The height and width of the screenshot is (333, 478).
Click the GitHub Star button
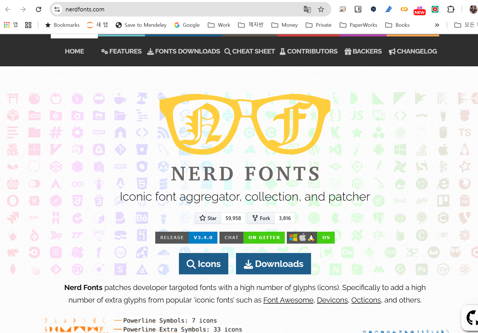(x=208, y=218)
